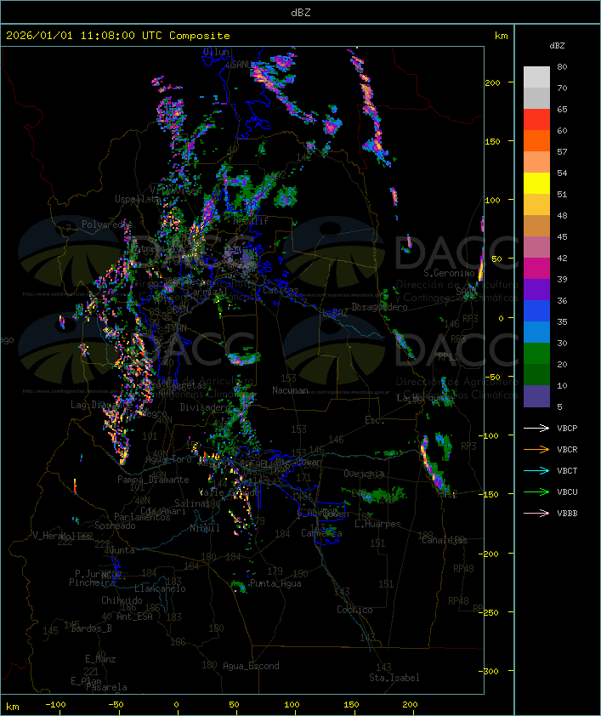The image size is (601, 716).
Task: Click the 'dBZ' title at the top
Action: point(301,12)
